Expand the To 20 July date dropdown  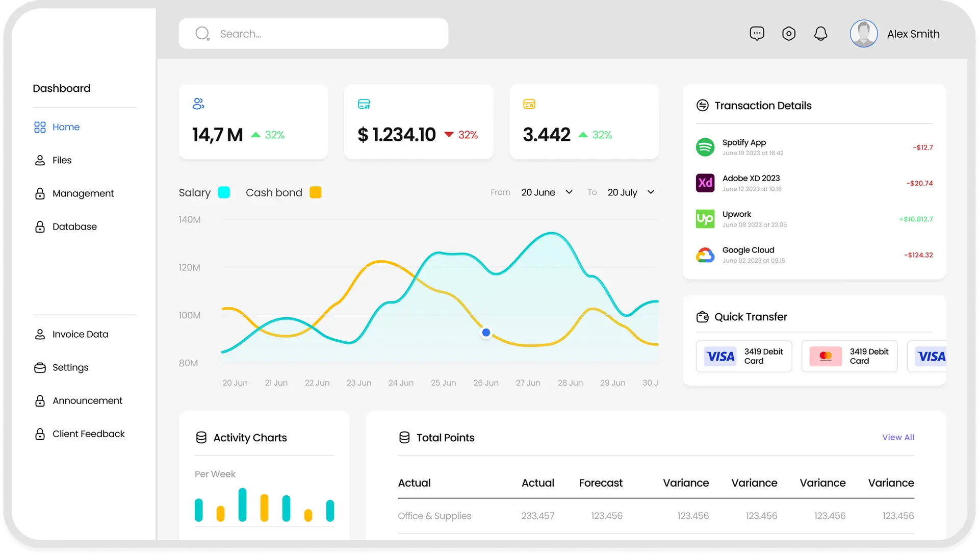tap(631, 192)
